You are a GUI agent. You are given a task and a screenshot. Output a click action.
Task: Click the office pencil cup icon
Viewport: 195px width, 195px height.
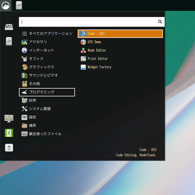point(25,59)
